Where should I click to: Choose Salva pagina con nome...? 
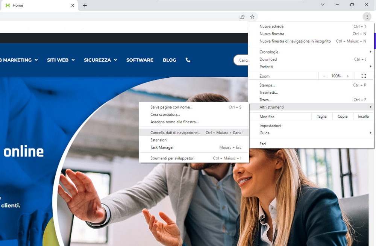click(x=194, y=107)
